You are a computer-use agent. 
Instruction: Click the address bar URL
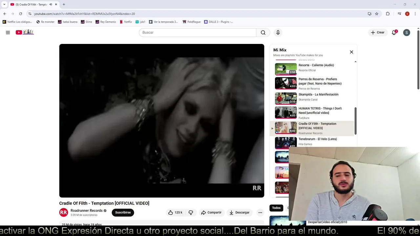tap(85, 14)
